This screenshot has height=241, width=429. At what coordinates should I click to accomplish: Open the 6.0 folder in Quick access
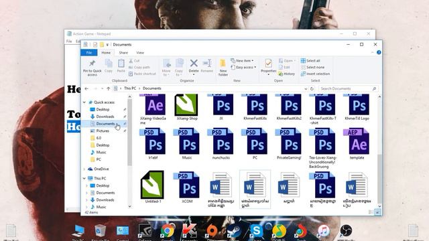coord(99,138)
